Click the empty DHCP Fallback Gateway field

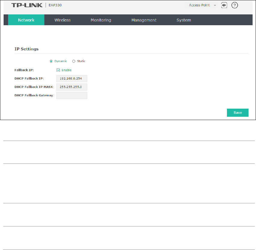click(x=72, y=95)
